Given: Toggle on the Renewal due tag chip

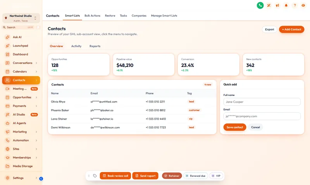Looking at the screenshot, I should coord(196,176).
